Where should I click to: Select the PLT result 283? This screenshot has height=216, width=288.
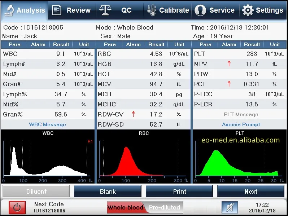pyautogui.click(x=252, y=54)
